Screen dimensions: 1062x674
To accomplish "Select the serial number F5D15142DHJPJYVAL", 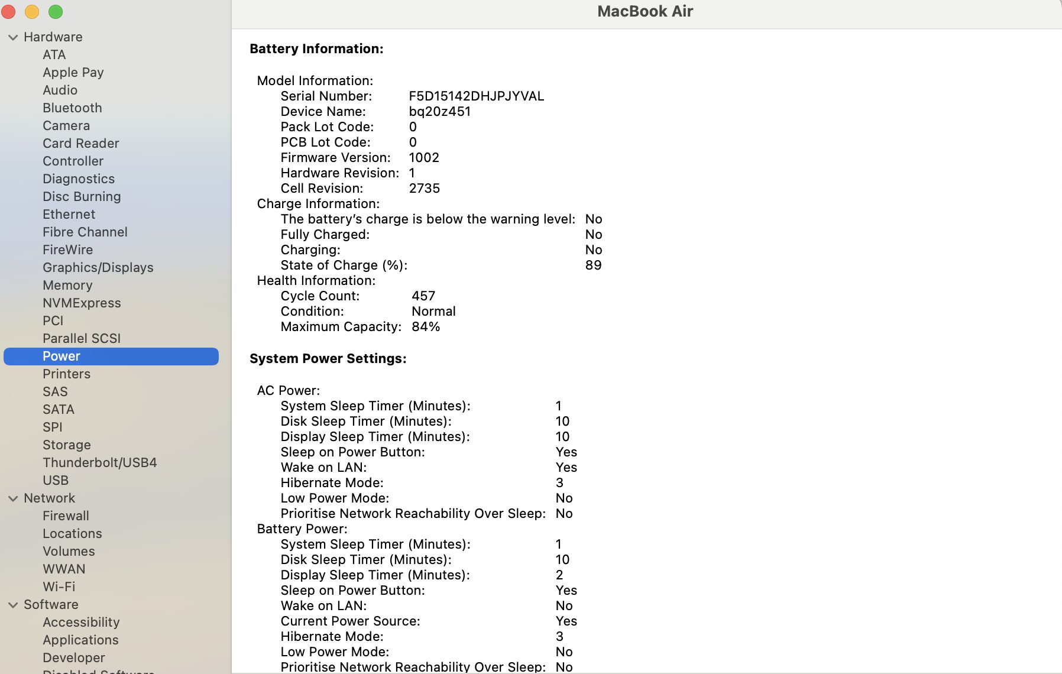I will point(476,96).
